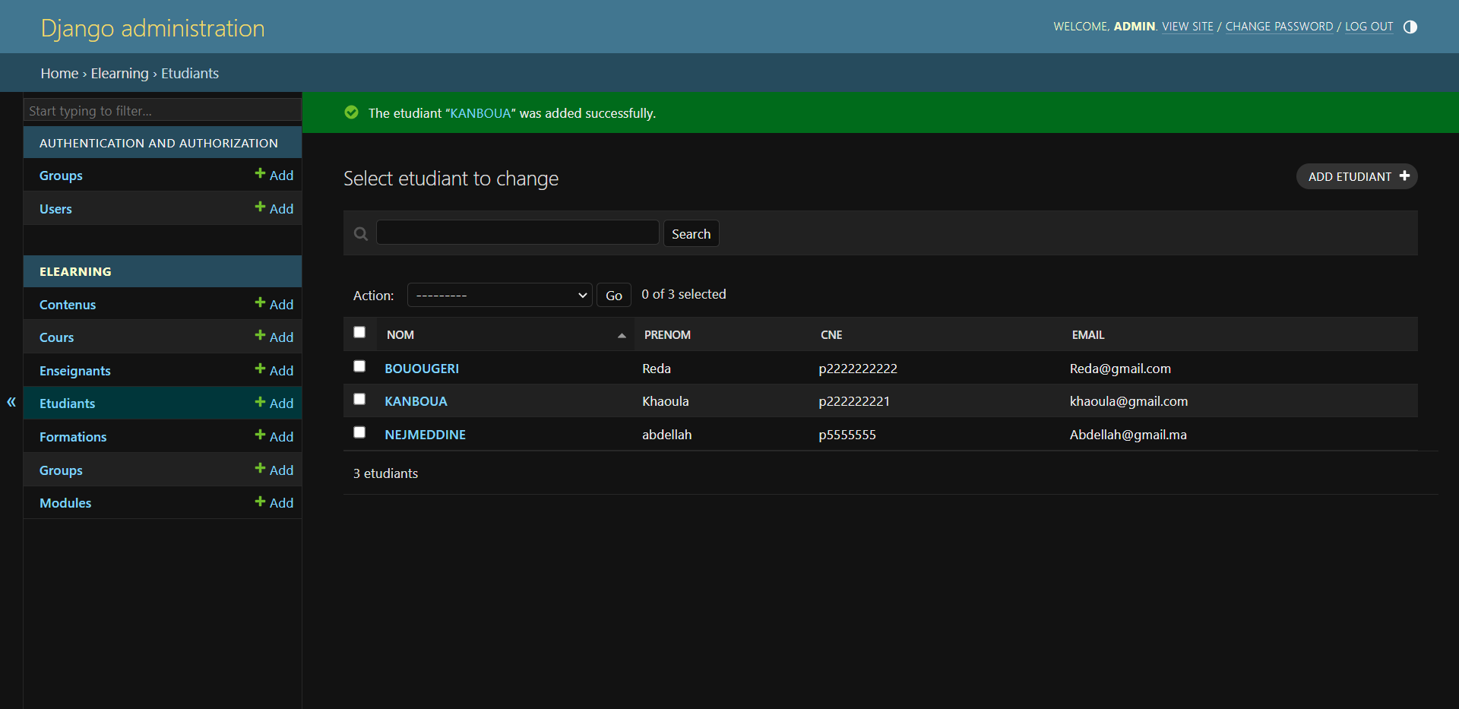Check the checkbox next to NEJMEDDINE

pos(359,432)
